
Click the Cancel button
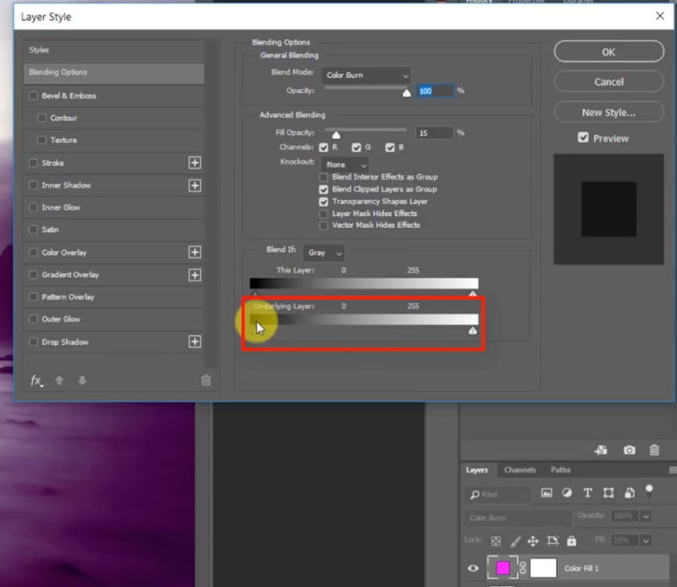[608, 81]
